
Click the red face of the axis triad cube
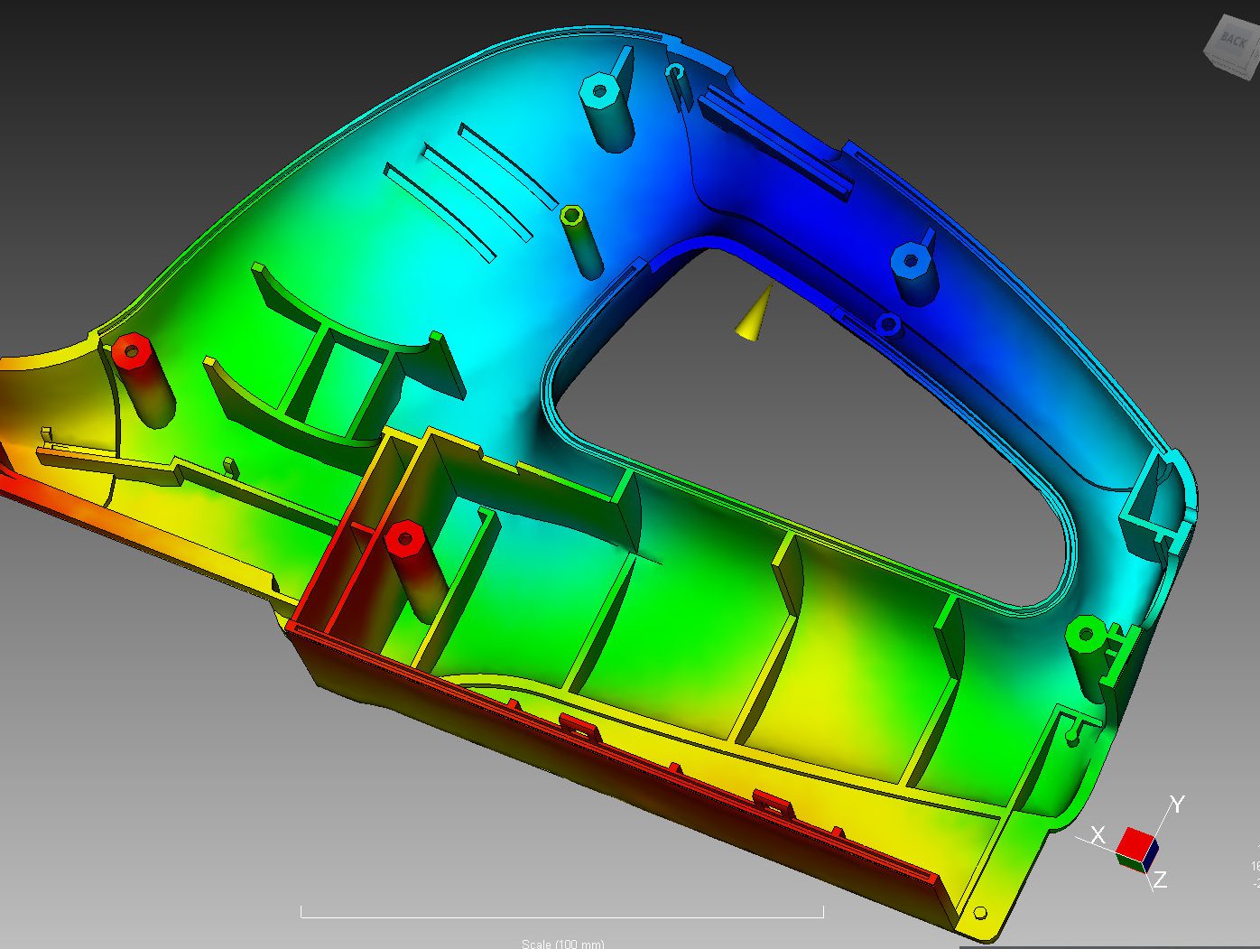coord(1134,843)
